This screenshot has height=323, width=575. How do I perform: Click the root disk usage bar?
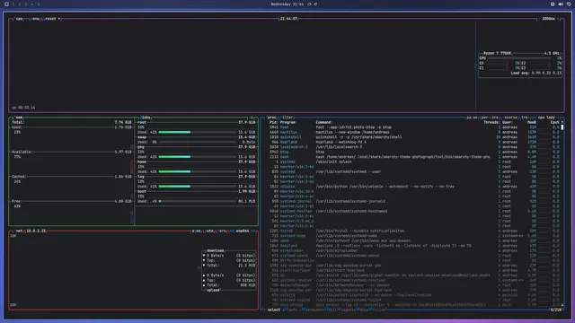[198, 132]
